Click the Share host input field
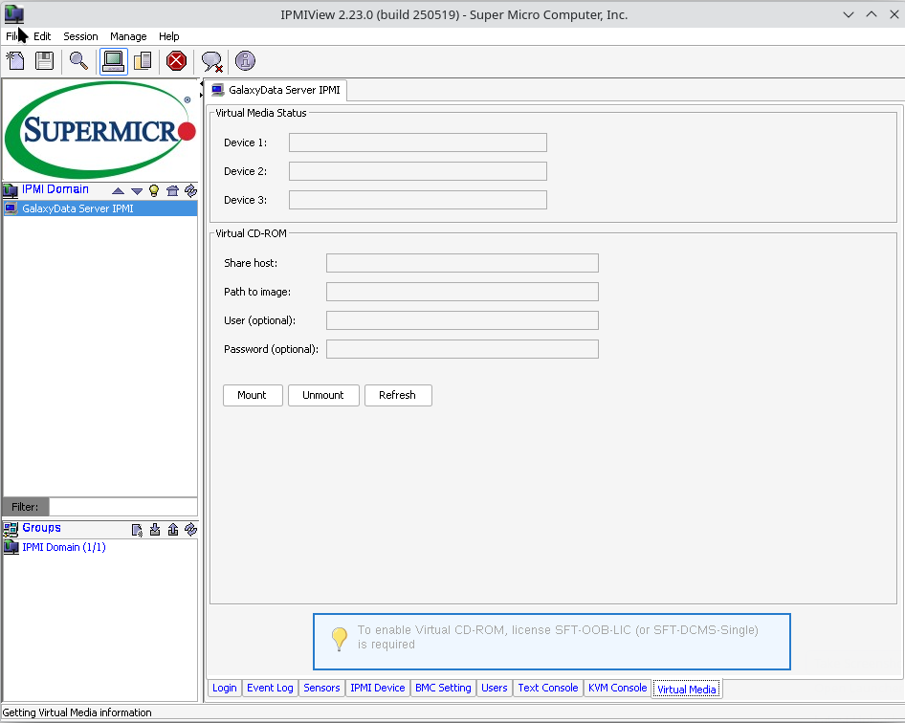The width and height of the screenshot is (905, 723). [x=462, y=263]
